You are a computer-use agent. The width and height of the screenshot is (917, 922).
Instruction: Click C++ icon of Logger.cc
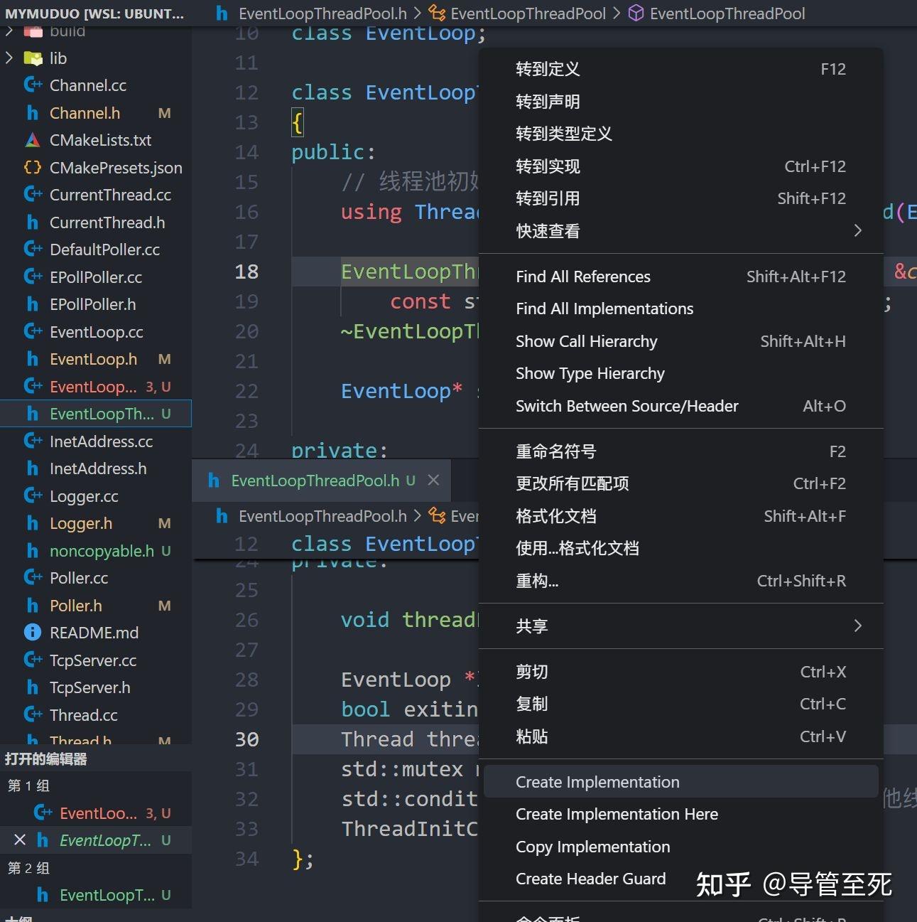[x=33, y=496]
